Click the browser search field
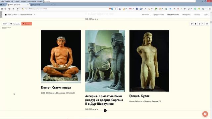The image size is (212, 119). click(120, 1)
